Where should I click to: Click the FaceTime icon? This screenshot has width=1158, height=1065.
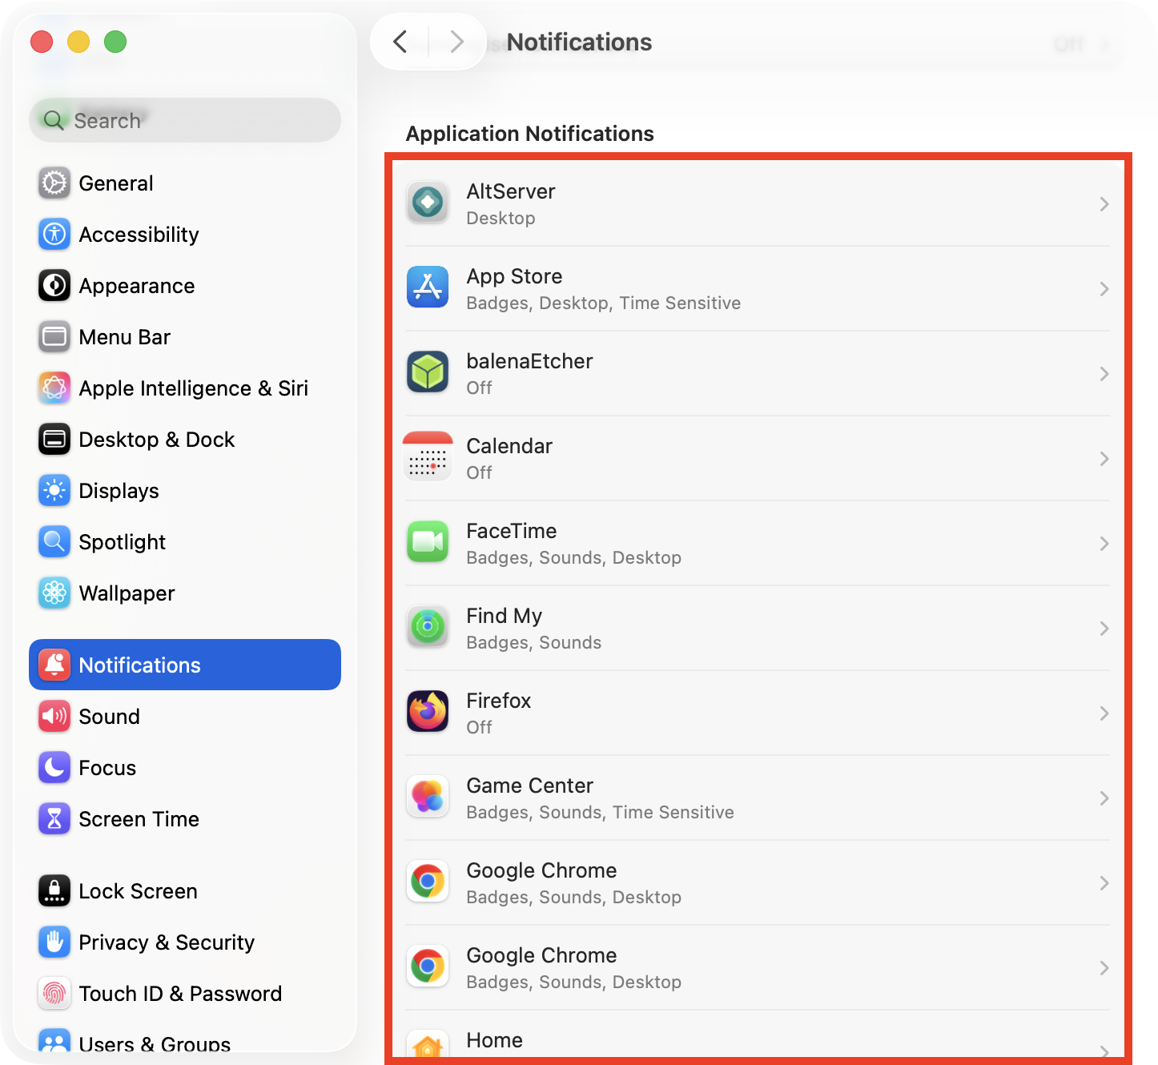[428, 543]
